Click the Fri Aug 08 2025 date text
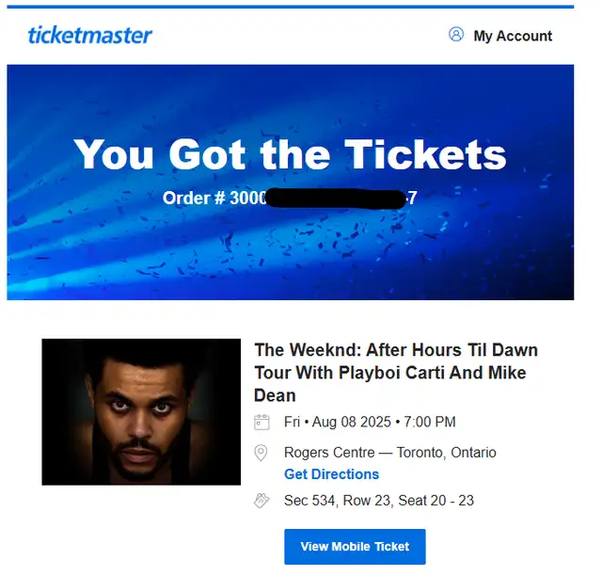The height and width of the screenshot is (576, 602). 337,422
